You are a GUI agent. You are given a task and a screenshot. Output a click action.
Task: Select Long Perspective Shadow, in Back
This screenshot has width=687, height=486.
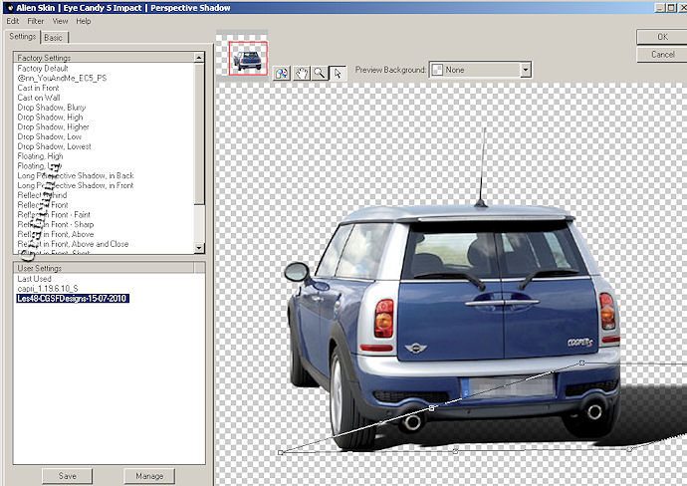pyautogui.click(x=76, y=175)
